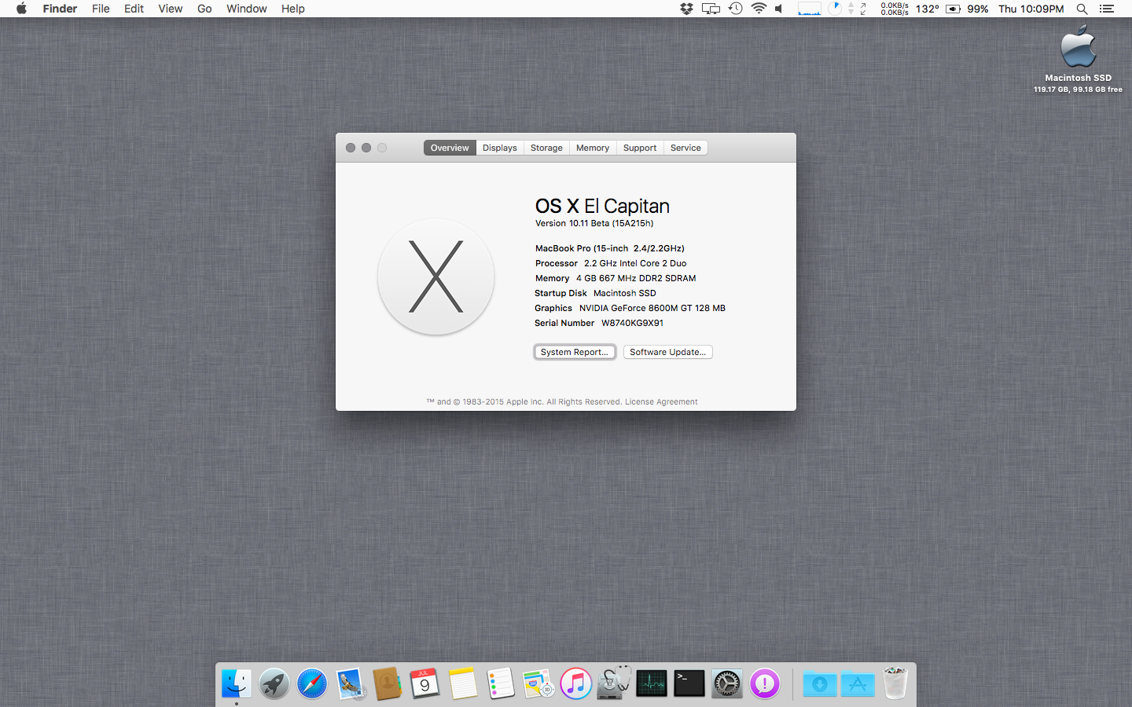Switch to the Service tab
The image size is (1132, 707).
click(x=685, y=148)
